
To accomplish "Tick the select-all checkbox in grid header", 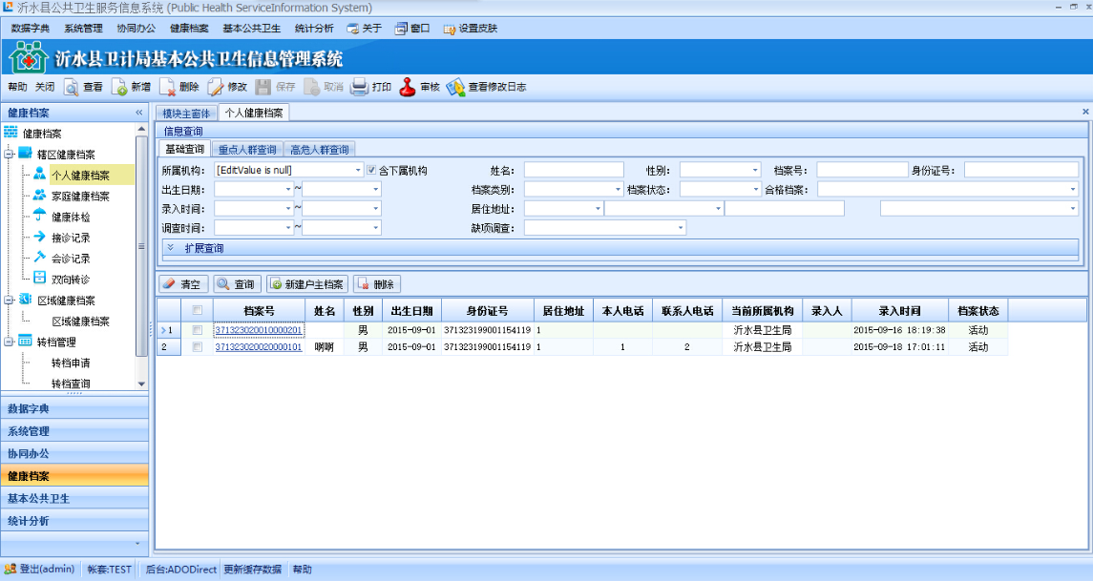I will pos(197,310).
